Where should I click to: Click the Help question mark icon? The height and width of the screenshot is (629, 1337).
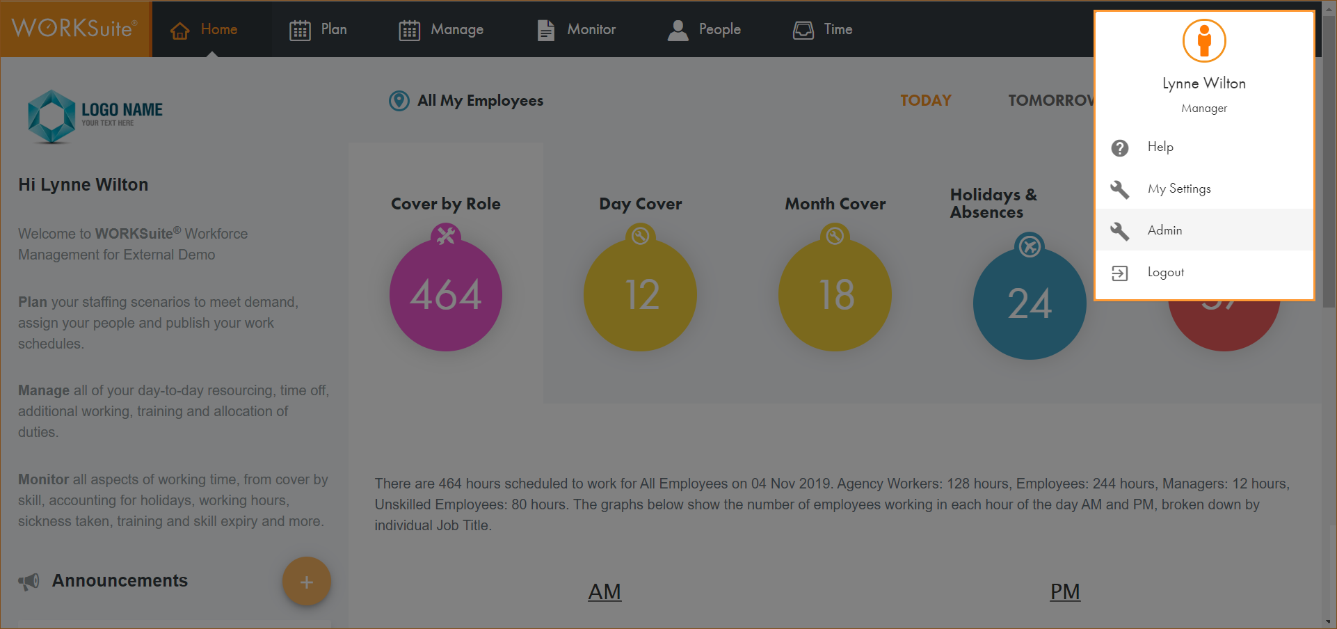1119,148
